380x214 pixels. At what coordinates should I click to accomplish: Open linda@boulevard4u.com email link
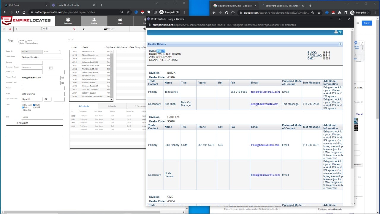coord(265,175)
